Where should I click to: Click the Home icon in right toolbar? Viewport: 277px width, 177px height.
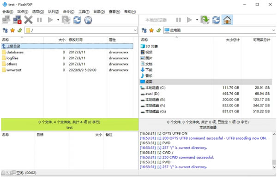pos(227,20)
